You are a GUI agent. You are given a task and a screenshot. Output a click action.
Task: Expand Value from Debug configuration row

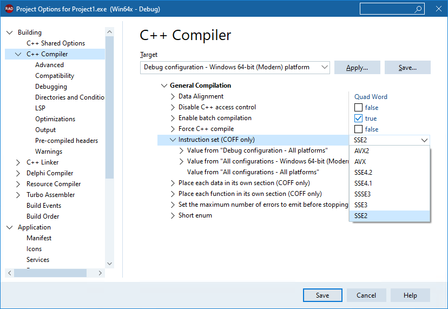[x=181, y=150]
